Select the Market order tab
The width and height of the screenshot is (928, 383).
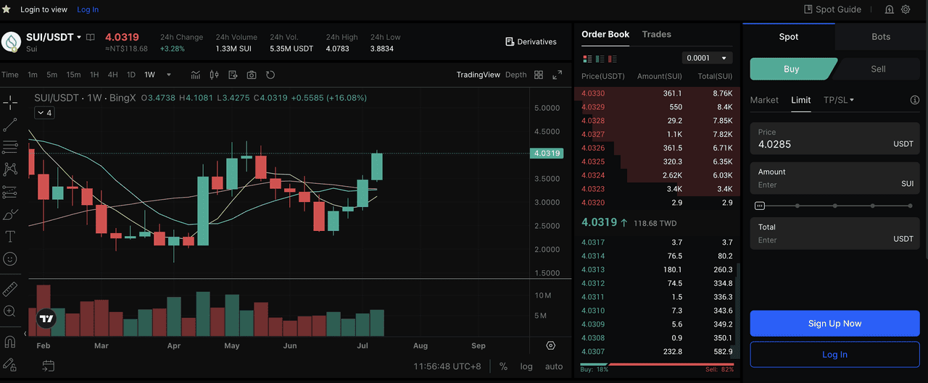(764, 100)
